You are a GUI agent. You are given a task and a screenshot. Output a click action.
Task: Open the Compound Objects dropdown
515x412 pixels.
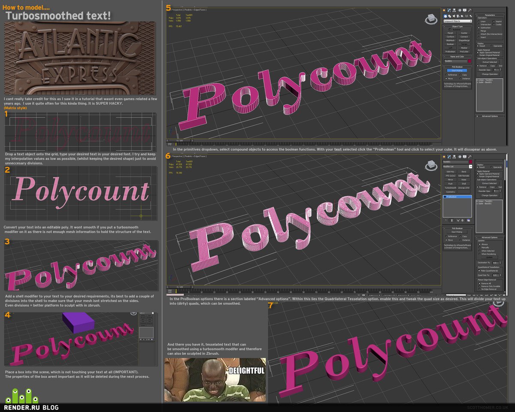click(x=457, y=21)
